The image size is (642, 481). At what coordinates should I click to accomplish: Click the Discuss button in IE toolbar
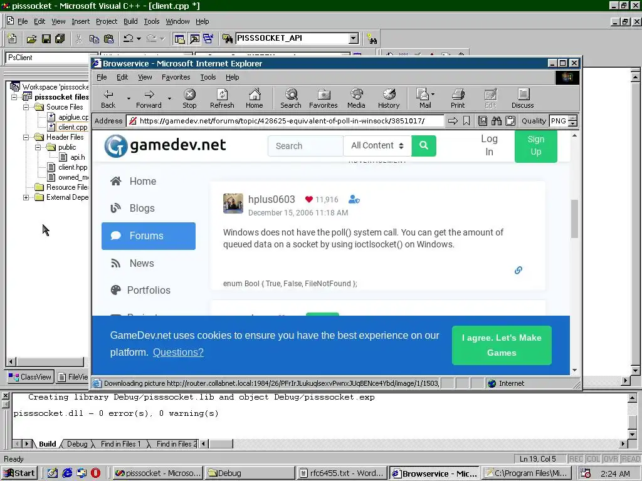pos(522,99)
